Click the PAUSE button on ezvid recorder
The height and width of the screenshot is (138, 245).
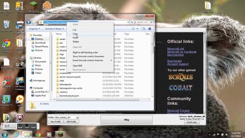pos(20,126)
